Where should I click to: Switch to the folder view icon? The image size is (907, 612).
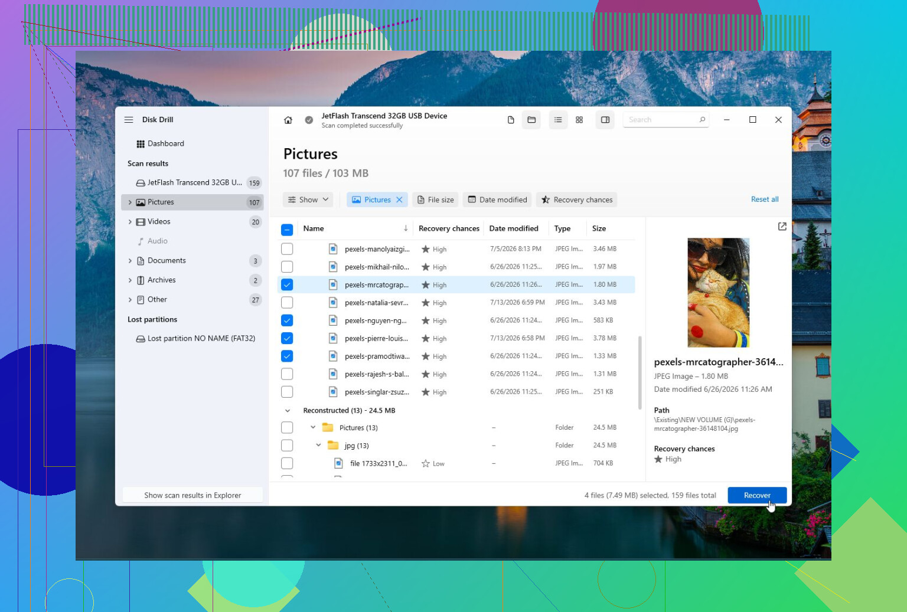point(531,120)
